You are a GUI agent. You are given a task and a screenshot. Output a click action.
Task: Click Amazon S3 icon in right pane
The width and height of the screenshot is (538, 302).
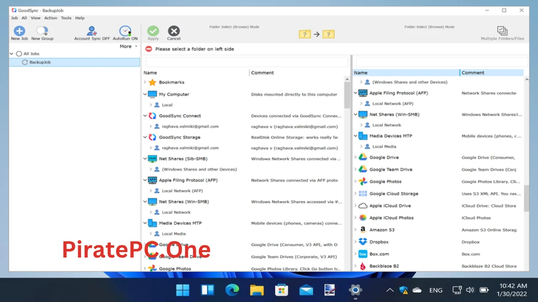[363, 230]
